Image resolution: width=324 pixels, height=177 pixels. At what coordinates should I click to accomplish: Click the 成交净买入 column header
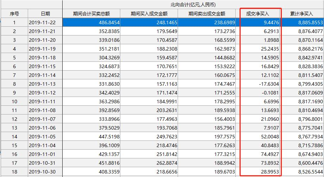[x=258, y=14]
